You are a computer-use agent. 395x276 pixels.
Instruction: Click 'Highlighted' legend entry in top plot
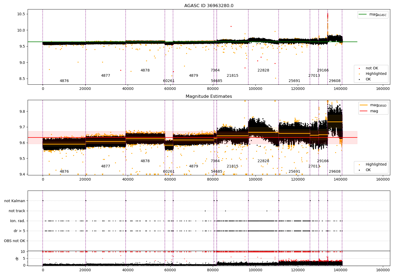tap(373, 74)
